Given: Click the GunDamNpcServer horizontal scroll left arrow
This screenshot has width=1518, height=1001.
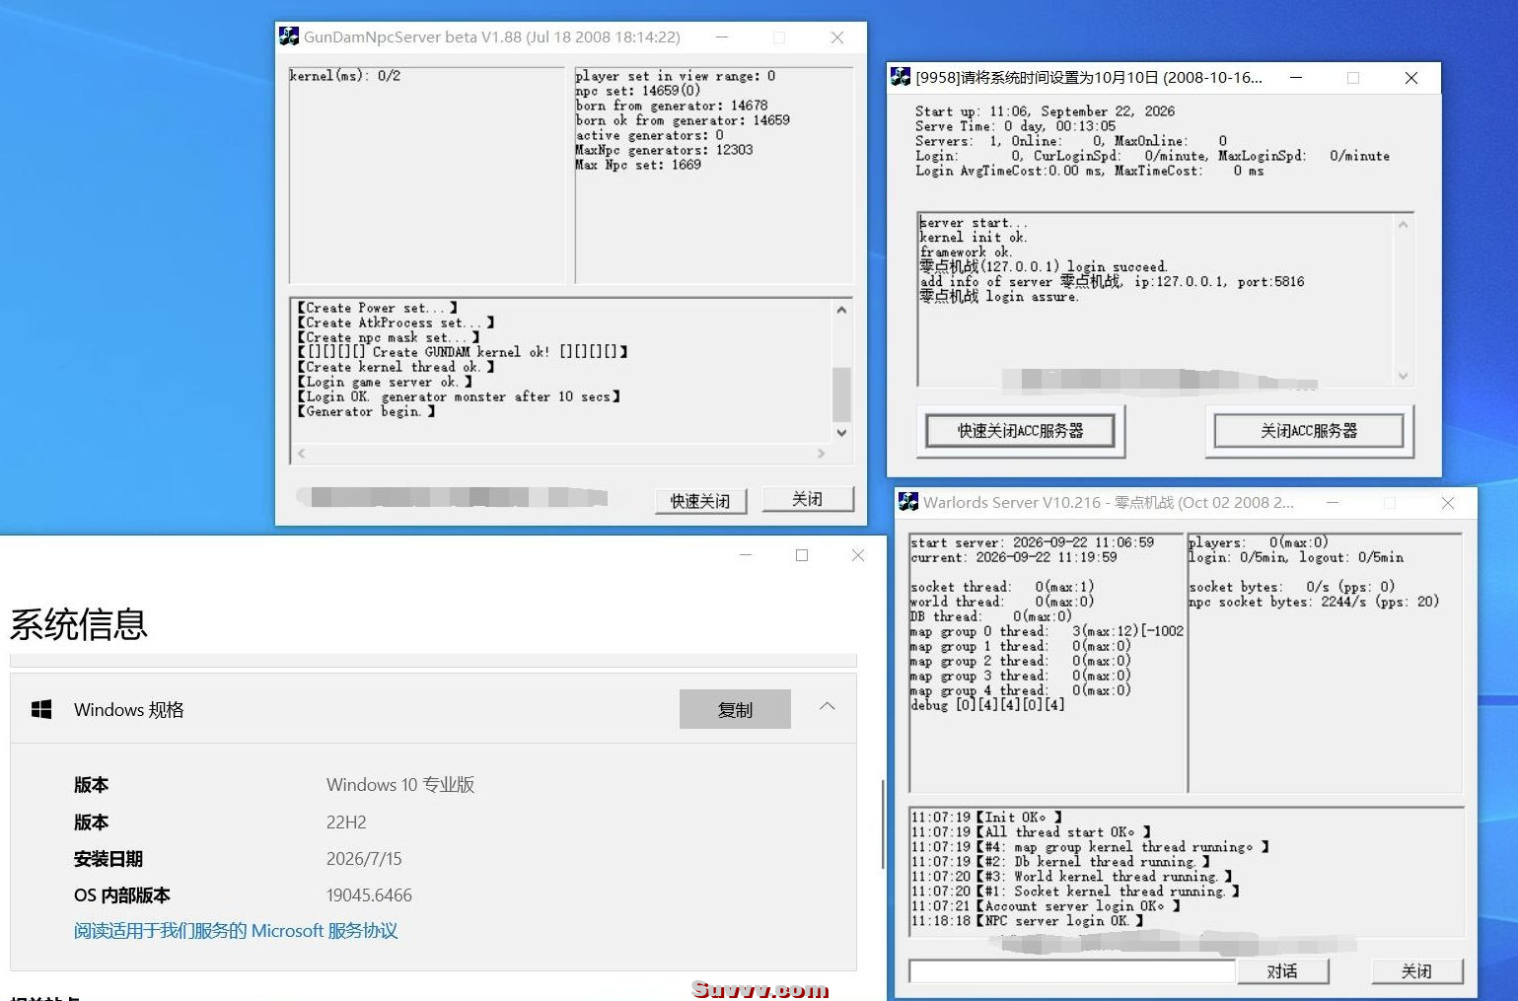Looking at the screenshot, I should 302,454.
